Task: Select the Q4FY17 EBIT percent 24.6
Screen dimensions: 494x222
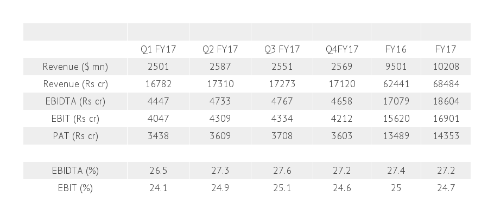Action: (342, 188)
